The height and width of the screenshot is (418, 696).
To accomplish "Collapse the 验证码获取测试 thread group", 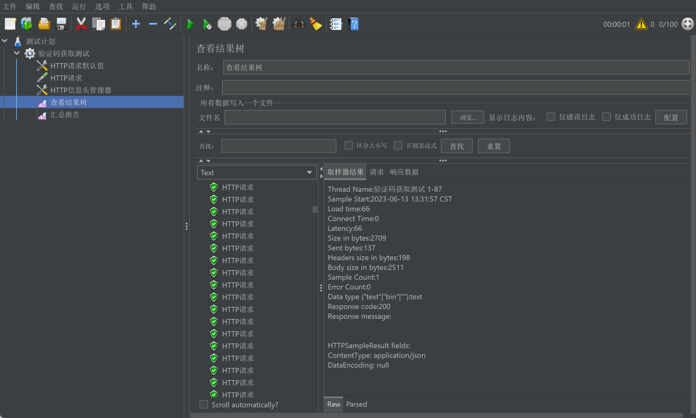I will click(x=17, y=53).
